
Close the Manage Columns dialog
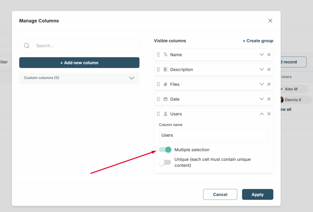pos(270,21)
